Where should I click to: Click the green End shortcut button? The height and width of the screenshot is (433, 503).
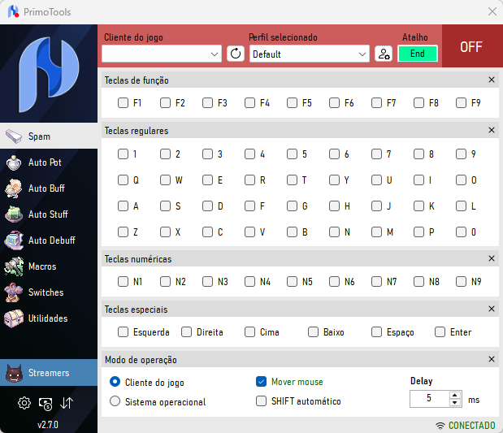pyautogui.click(x=418, y=54)
